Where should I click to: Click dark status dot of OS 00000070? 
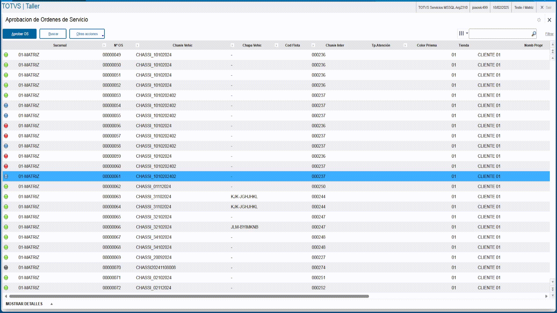[x=6, y=267]
